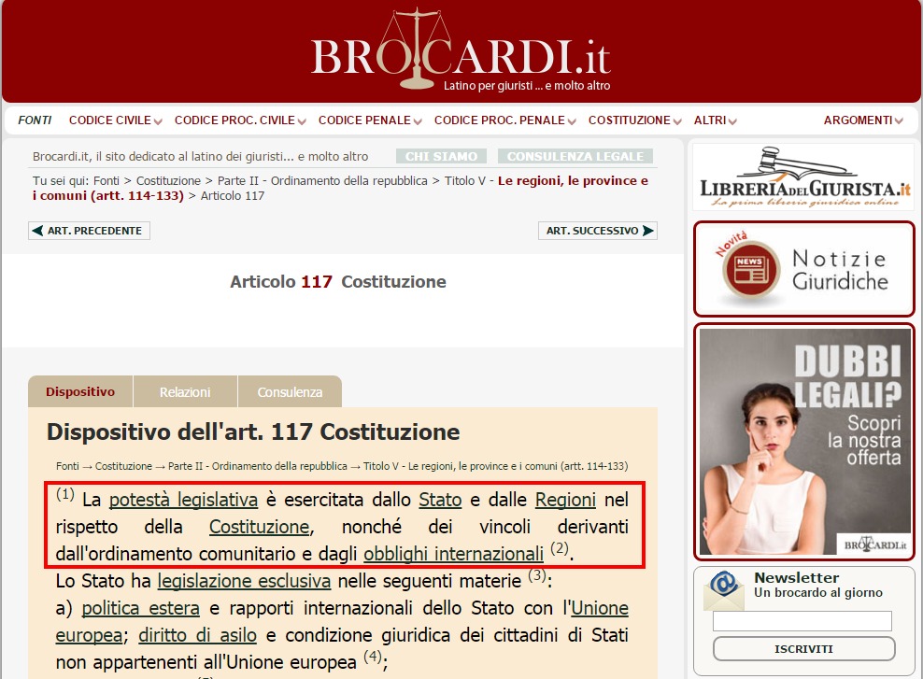Click footnote reference (4)
The width and height of the screenshot is (923, 679).
[373, 656]
